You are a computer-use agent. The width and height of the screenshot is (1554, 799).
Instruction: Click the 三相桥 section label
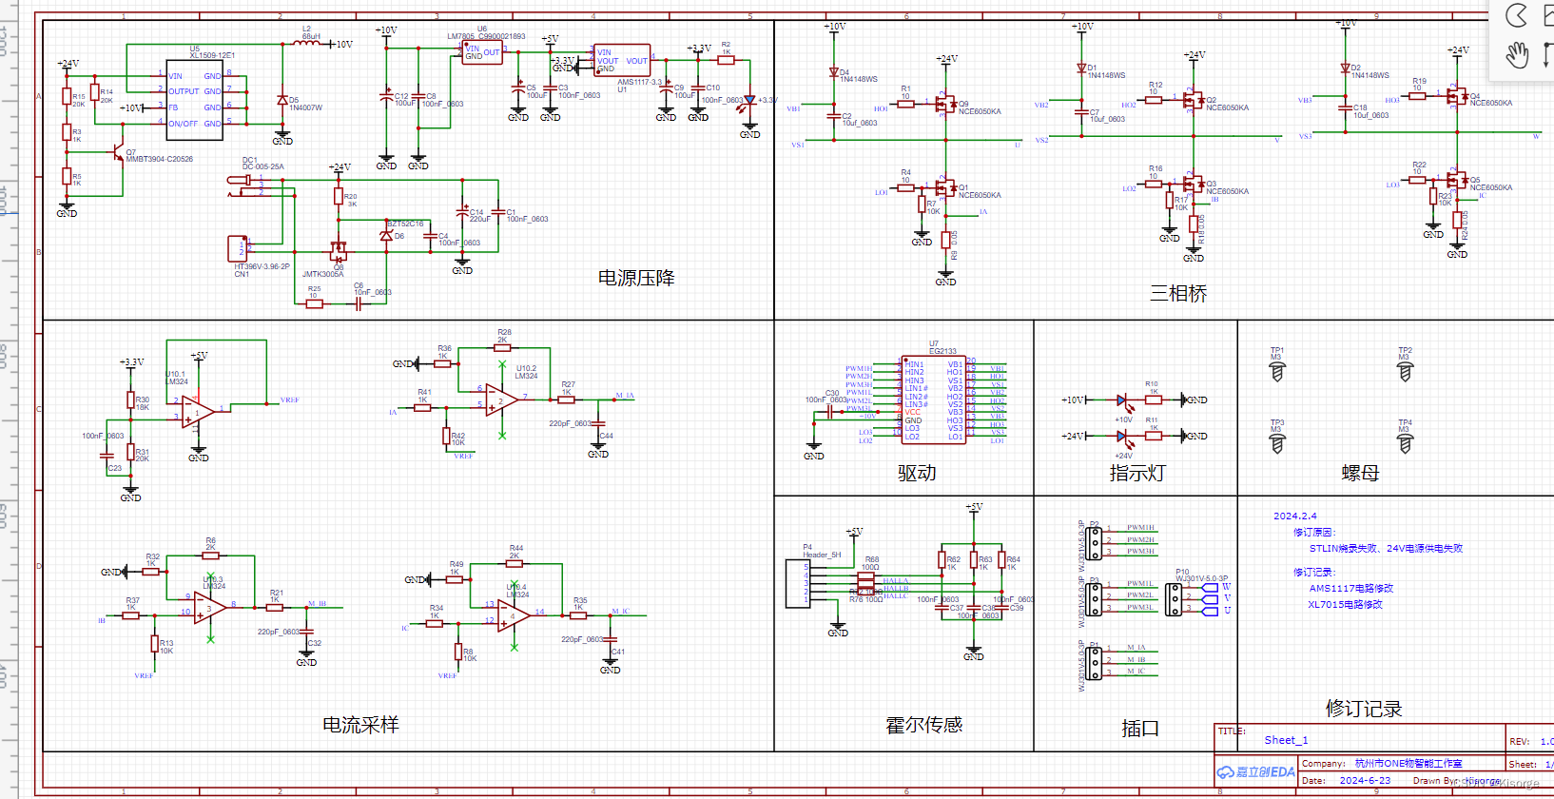[1178, 294]
